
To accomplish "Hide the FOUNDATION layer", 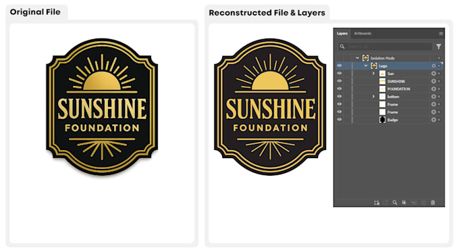I will click(340, 89).
